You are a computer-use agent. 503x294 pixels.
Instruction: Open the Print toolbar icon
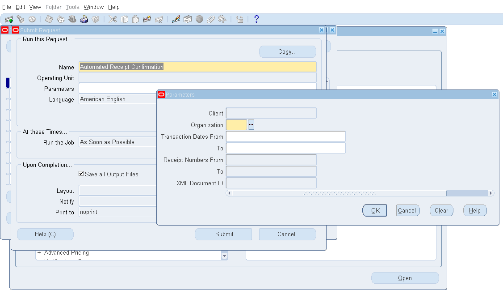pos(84,19)
